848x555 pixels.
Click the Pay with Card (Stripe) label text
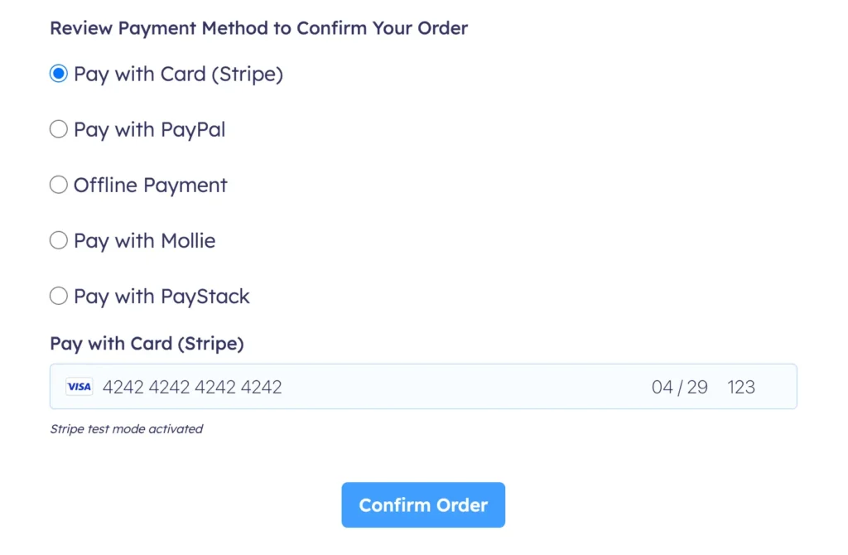[x=178, y=73]
